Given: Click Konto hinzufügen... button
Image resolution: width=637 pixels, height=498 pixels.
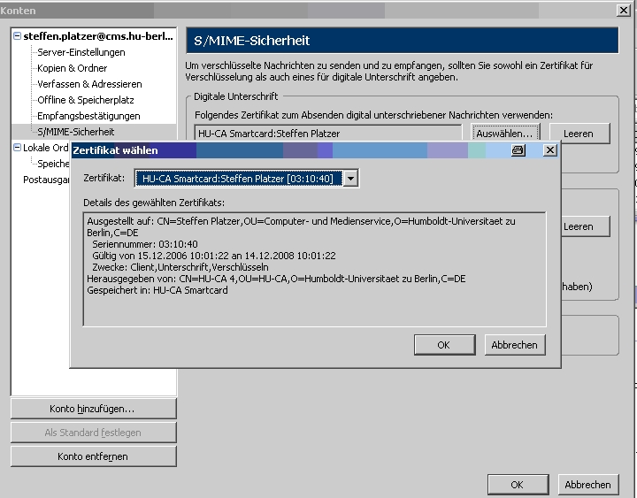Looking at the screenshot, I should point(92,409).
